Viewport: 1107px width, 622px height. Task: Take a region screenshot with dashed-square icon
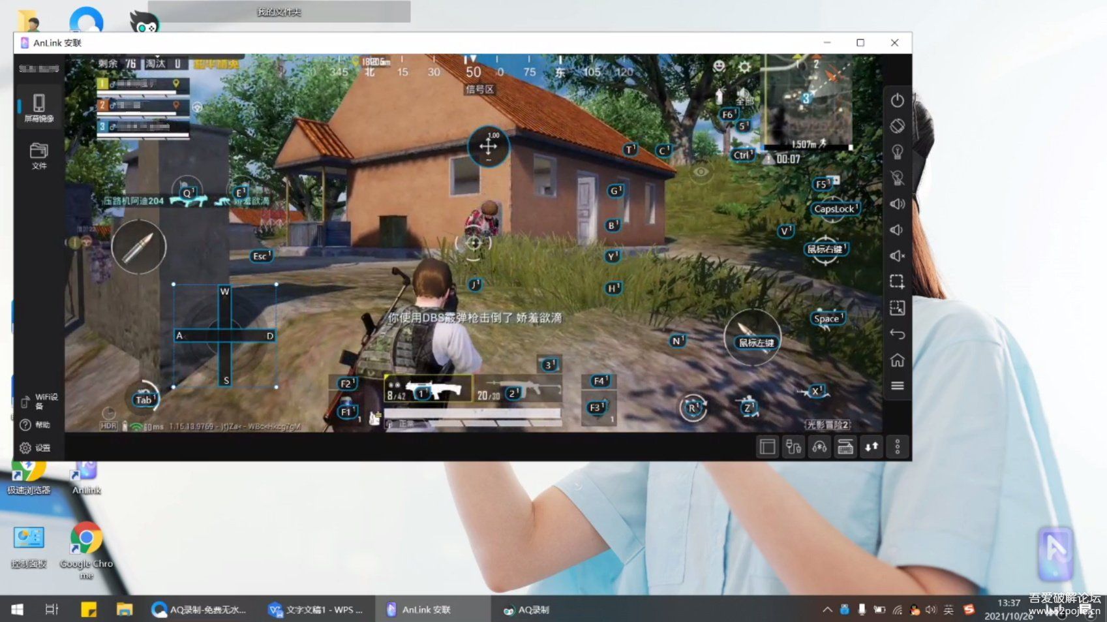click(x=897, y=282)
